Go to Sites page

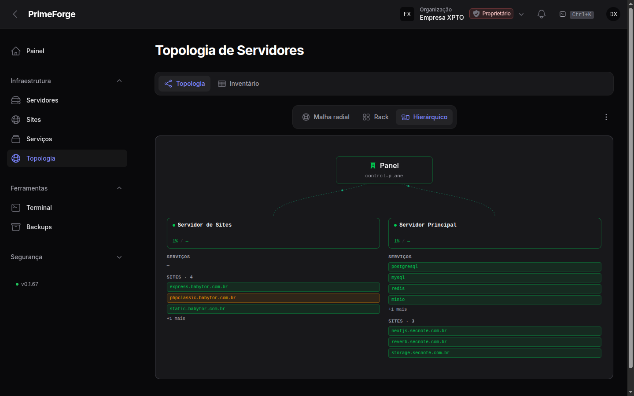[67, 120]
